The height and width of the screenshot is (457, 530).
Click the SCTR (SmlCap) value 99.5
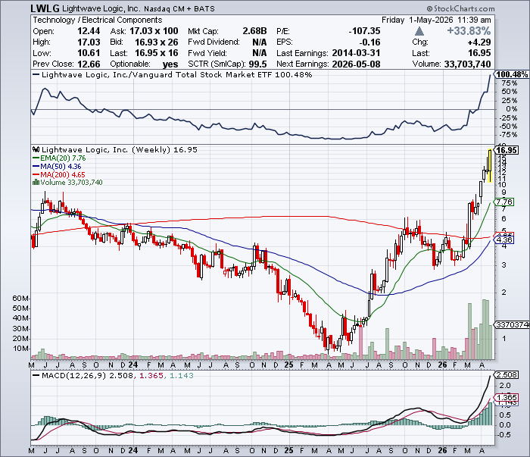[258, 64]
